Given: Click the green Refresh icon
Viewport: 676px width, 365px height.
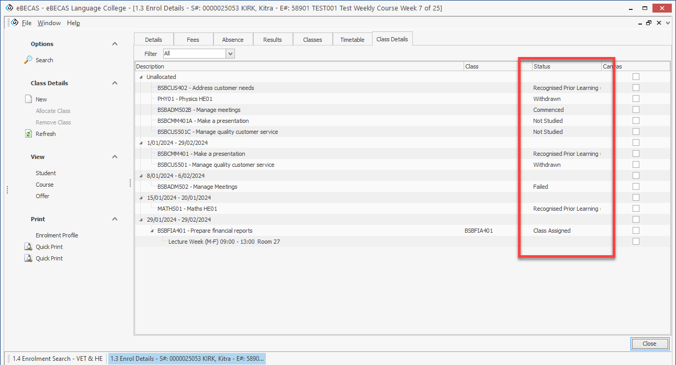Looking at the screenshot, I should click(x=29, y=134).
